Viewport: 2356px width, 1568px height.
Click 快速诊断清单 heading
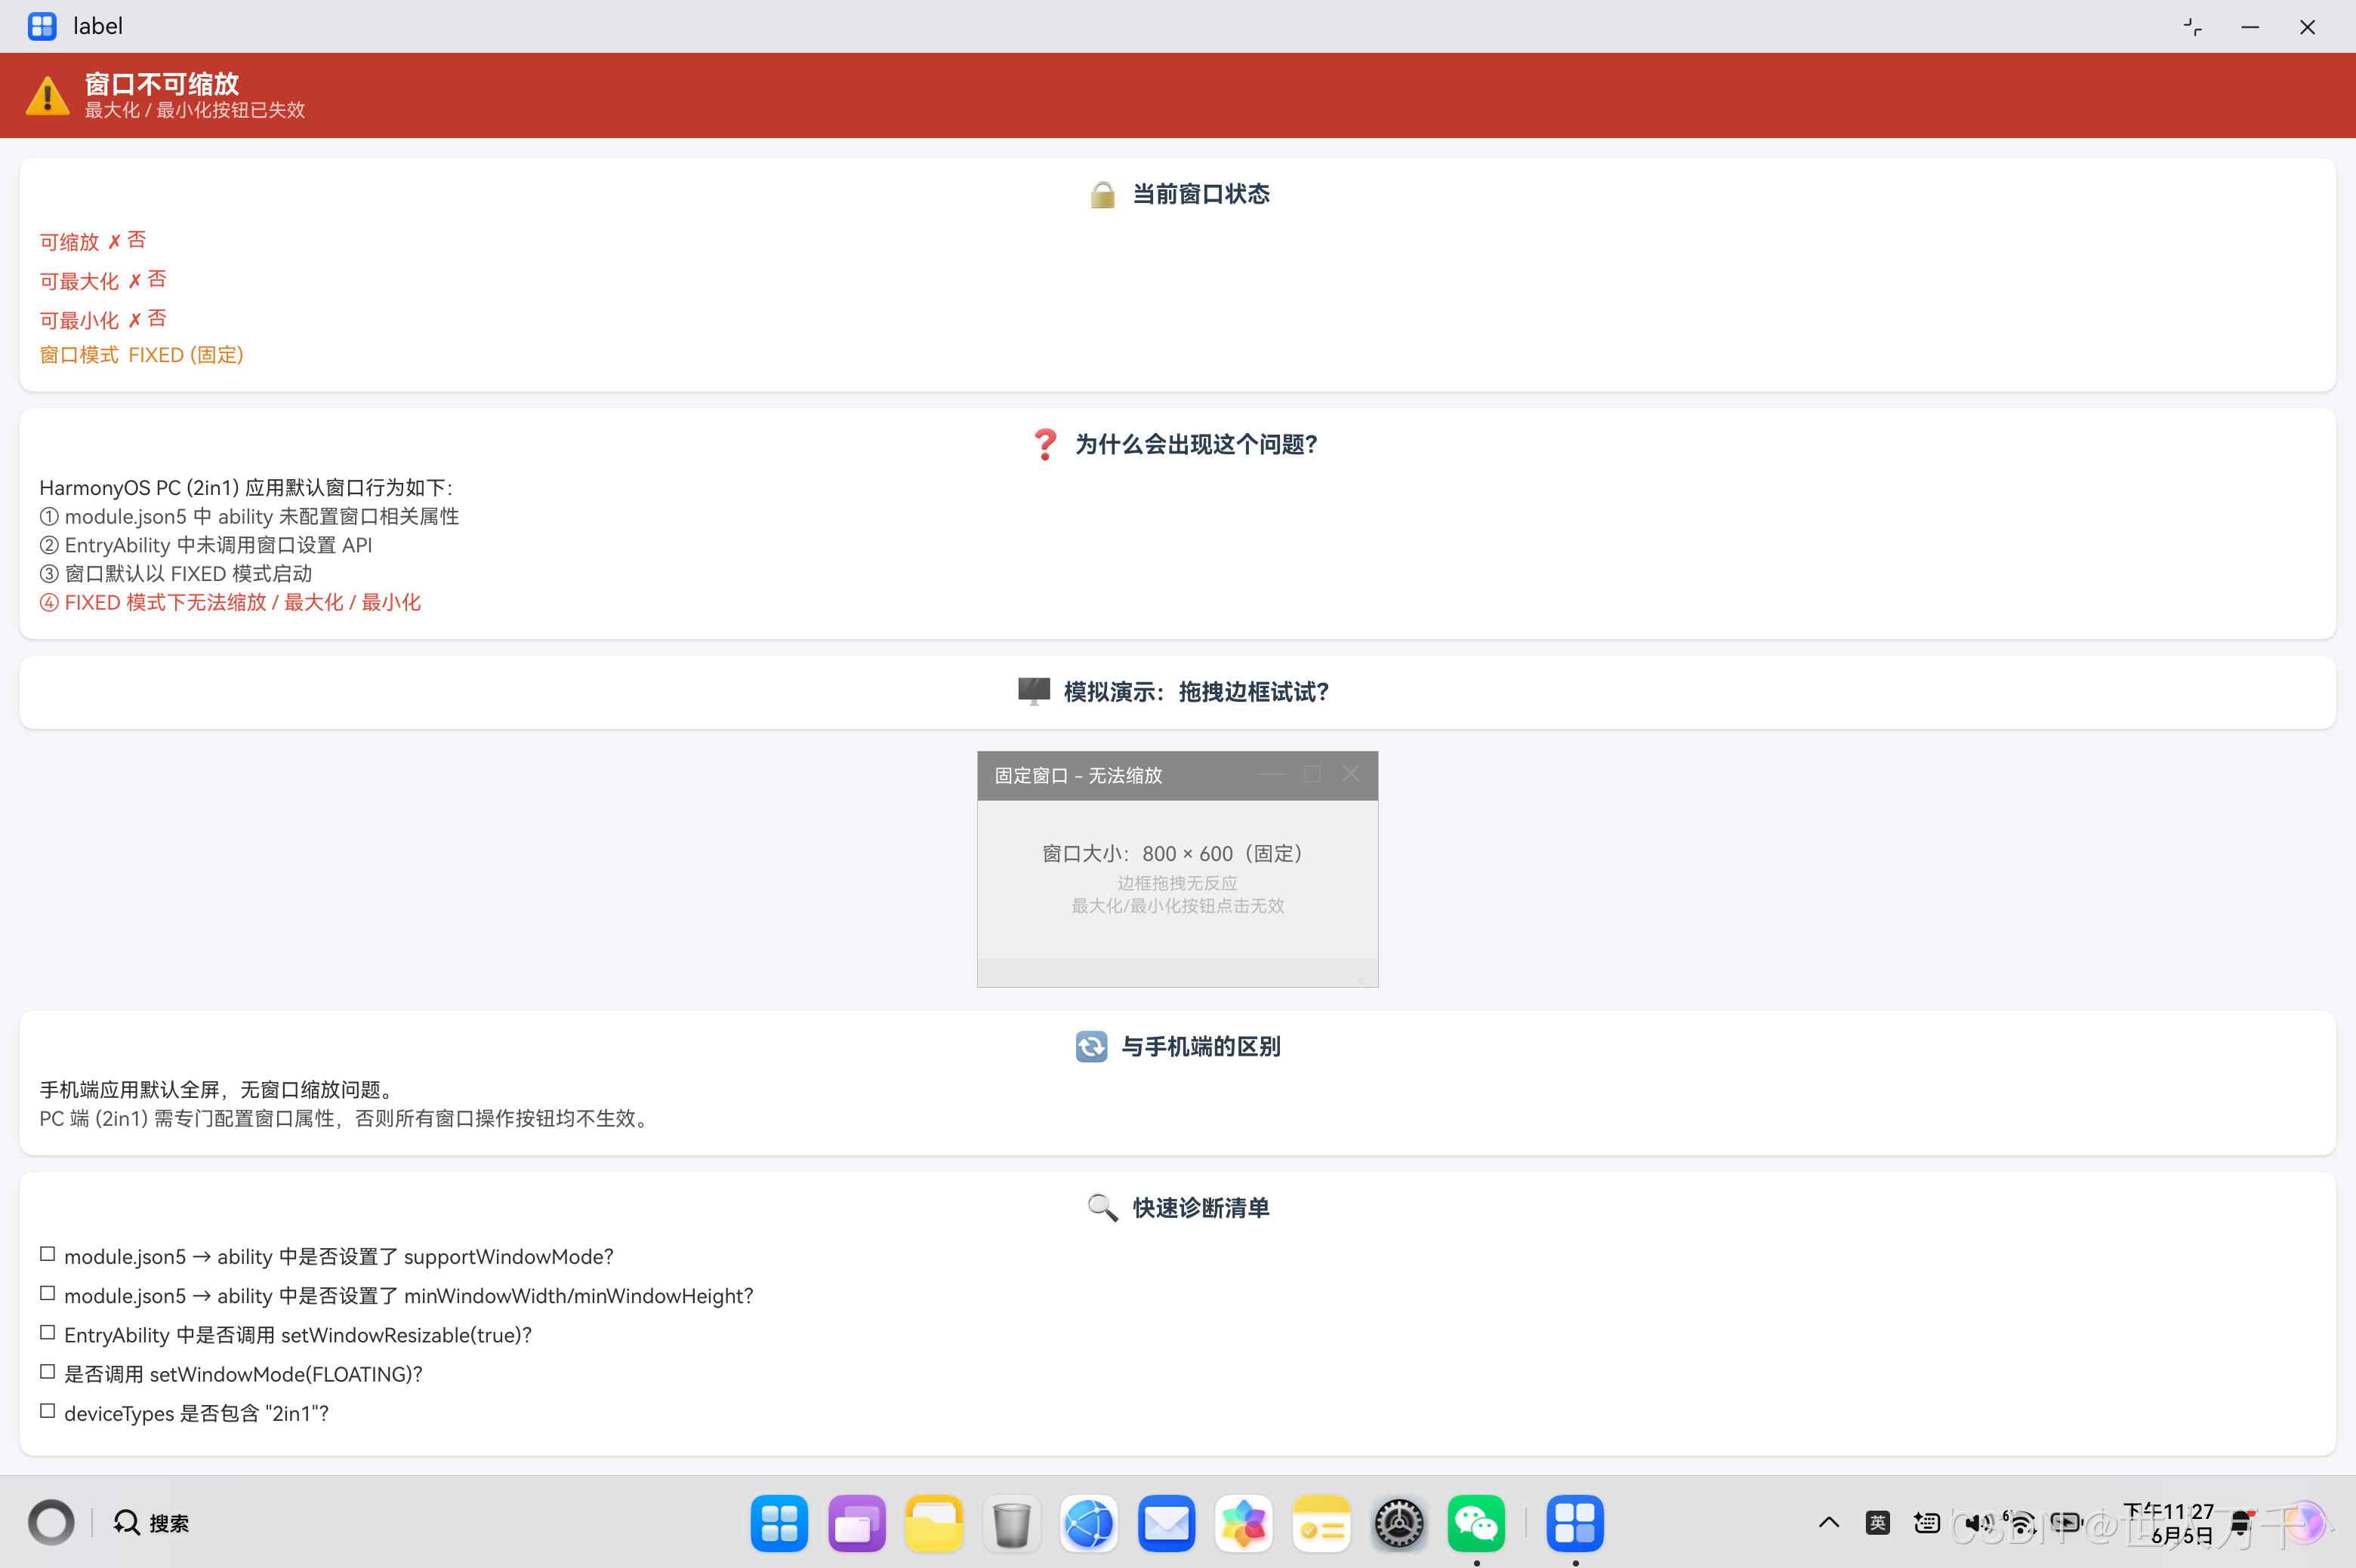pyautogui.click(x=1201, y=1207)
